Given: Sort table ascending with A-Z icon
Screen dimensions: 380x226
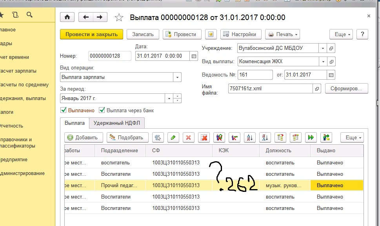Looking at the screenshot, I should pyautogui.click(x=250, y=137).
